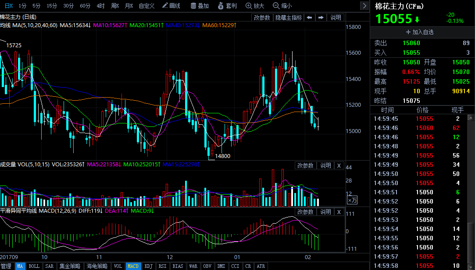Click the 买入 price 15055

click(x=411, y=53)
